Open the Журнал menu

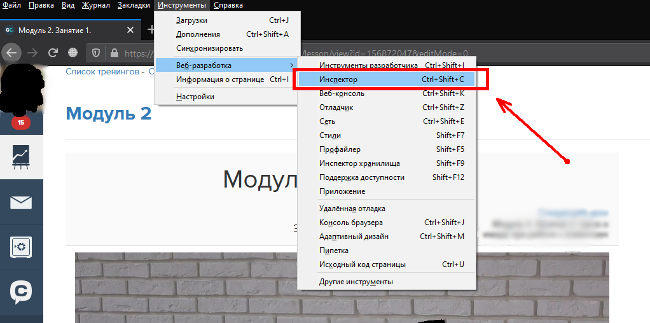(96, 5)
